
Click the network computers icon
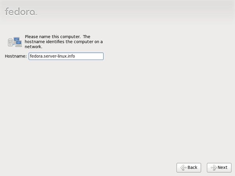pyautogui.click(x=15, y=42)
